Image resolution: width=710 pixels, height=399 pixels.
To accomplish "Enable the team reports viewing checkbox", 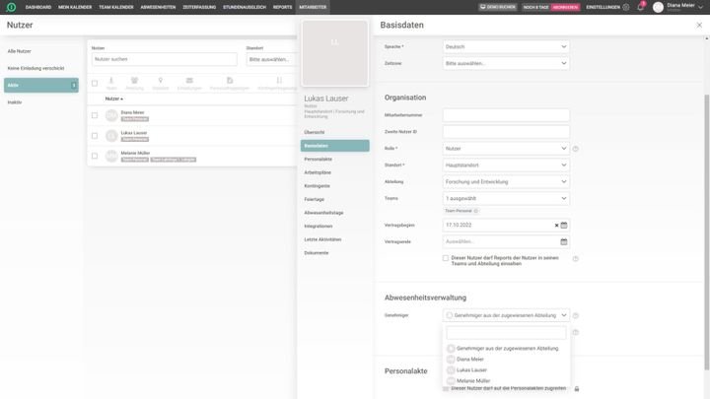I will click(446, 258).
